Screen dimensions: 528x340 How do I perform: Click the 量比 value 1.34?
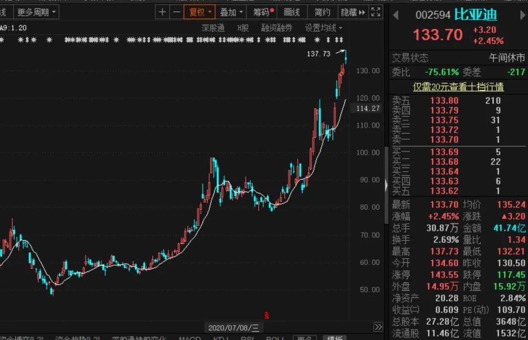pos(517,240)
